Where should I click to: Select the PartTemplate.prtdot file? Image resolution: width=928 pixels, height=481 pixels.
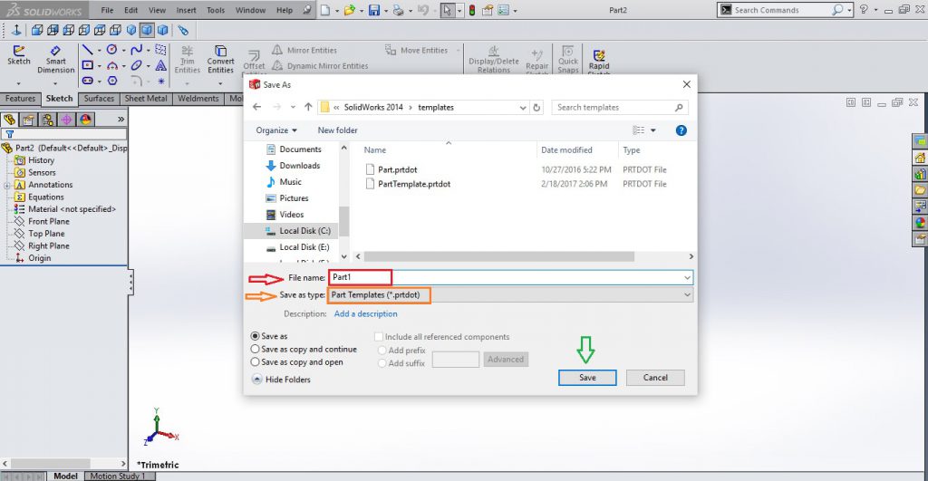(x=413, y=184)
